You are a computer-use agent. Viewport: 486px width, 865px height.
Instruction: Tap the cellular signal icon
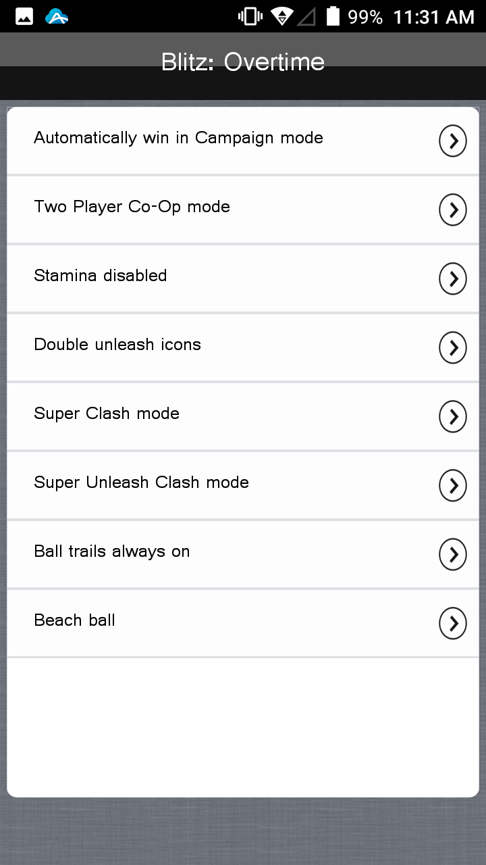coord(308,15)
